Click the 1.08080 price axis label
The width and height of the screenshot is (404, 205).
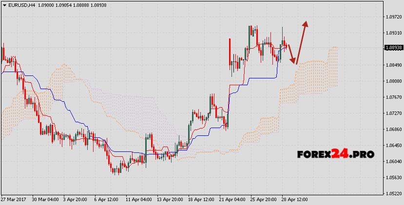coord(393,81)
